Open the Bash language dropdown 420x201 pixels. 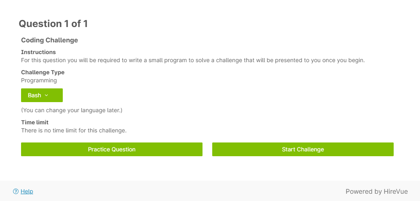point(42,95)
